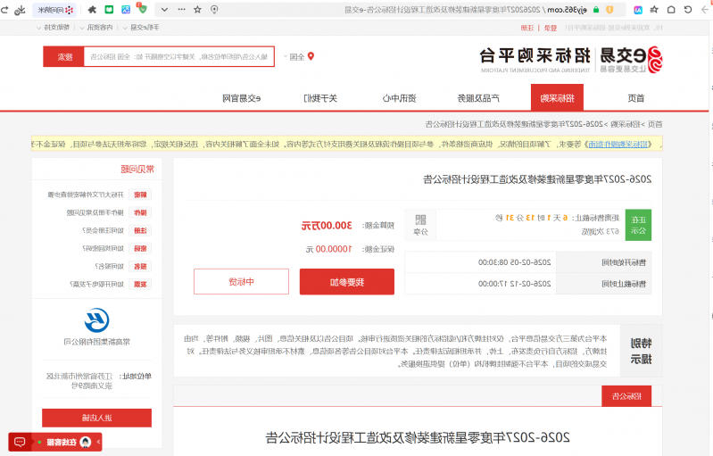Click the page URL ejy365.com in address bar
This screenshot has height=456, width=713.
[567, 10]
